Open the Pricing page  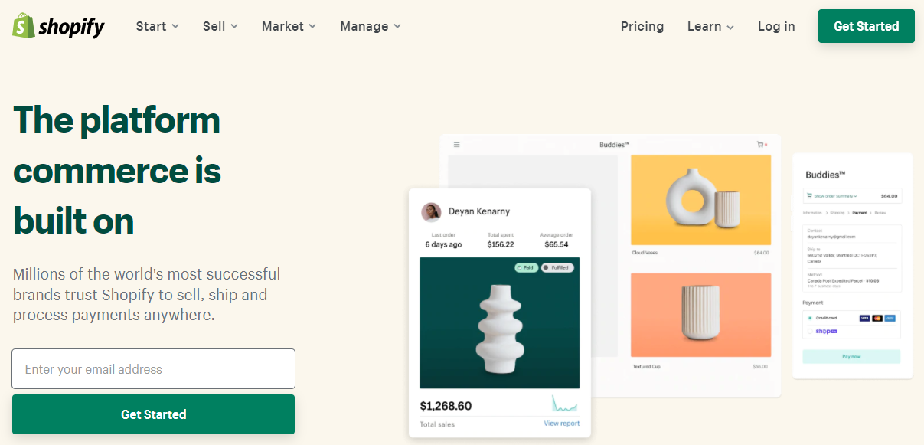(642, 26)
